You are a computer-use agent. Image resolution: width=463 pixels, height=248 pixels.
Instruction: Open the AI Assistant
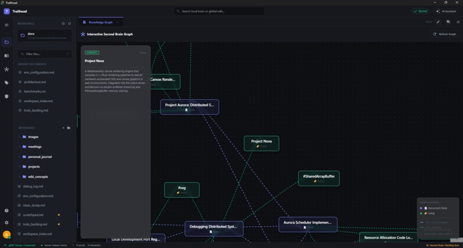point(446,11)
